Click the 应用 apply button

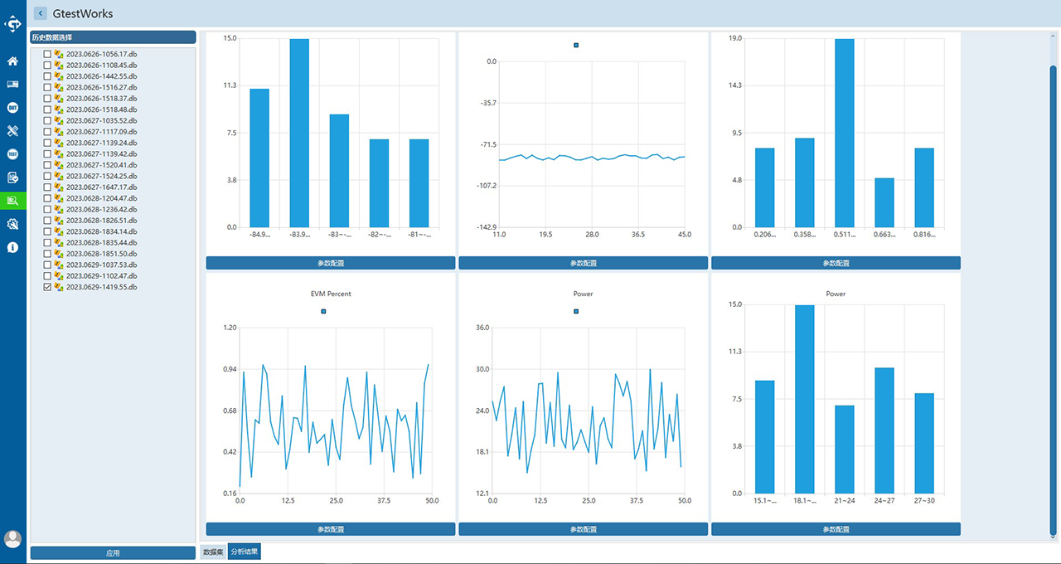[x=113, y=552]
